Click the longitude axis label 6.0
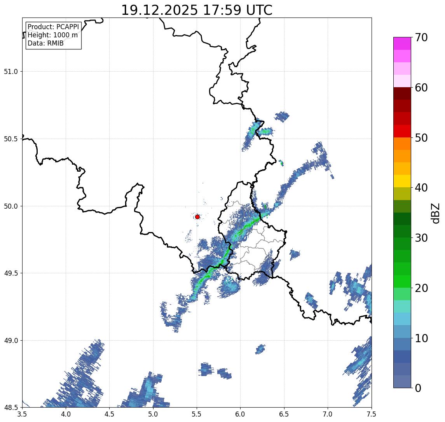Screen dimensions: 445x422 pos(241,414)
